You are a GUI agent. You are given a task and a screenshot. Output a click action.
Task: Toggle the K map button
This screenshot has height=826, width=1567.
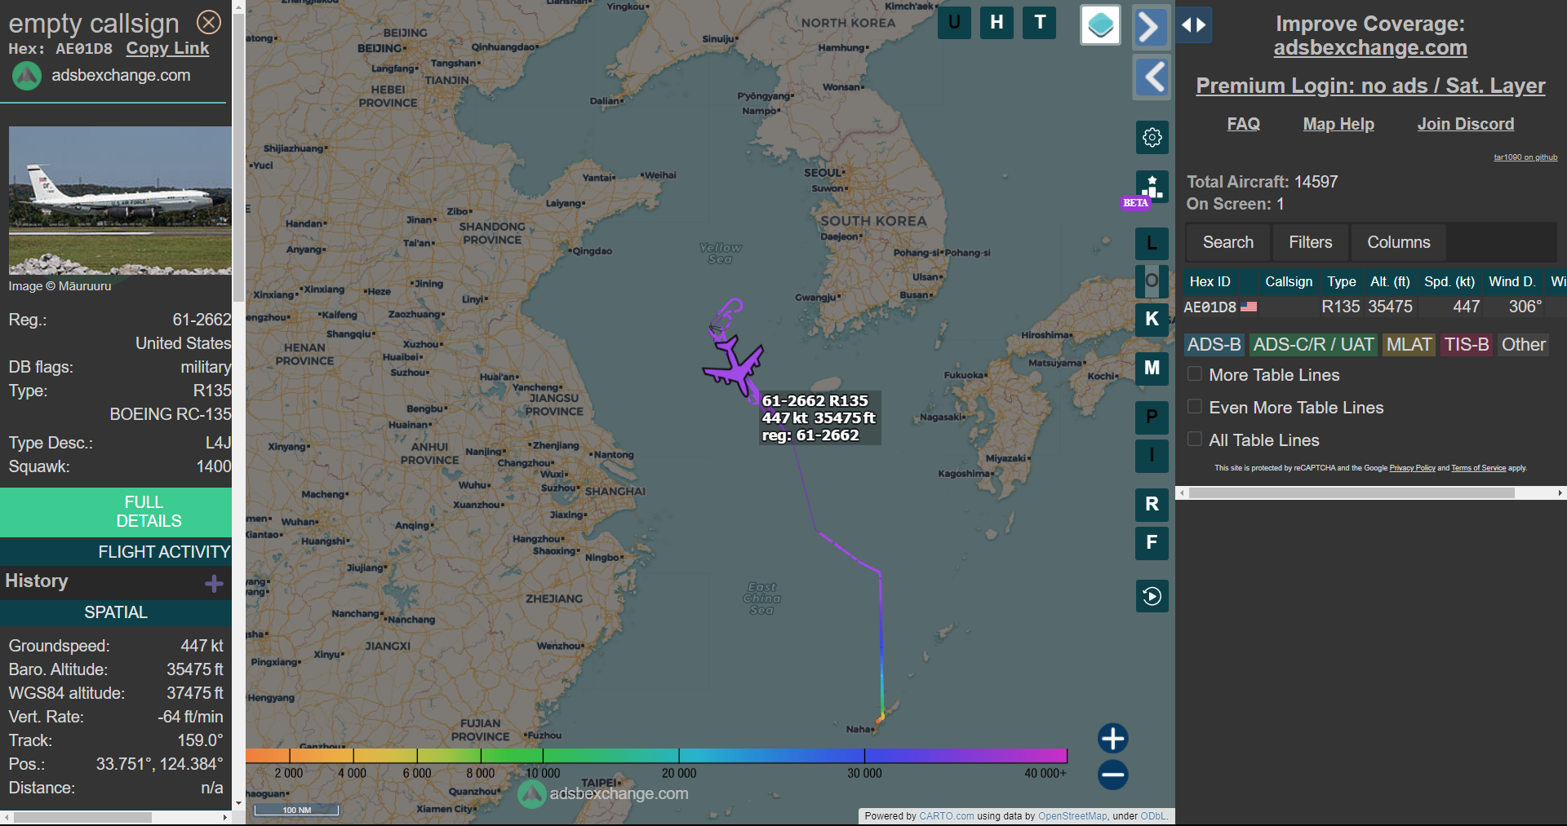click(1152, 320)
